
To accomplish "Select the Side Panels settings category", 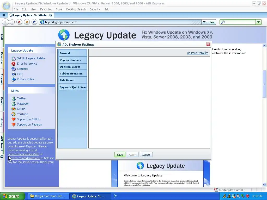I will 73,80.
